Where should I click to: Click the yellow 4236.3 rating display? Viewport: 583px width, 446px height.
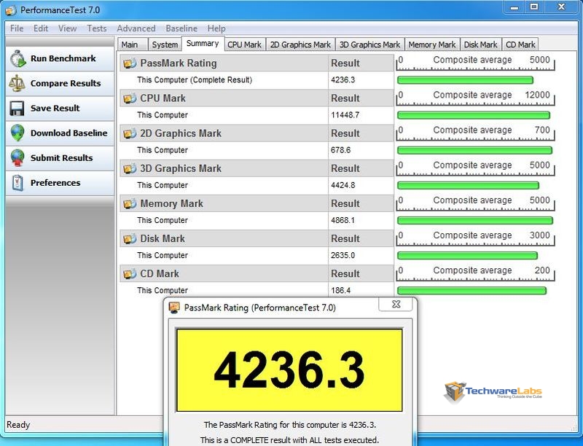tap(289, 370)
